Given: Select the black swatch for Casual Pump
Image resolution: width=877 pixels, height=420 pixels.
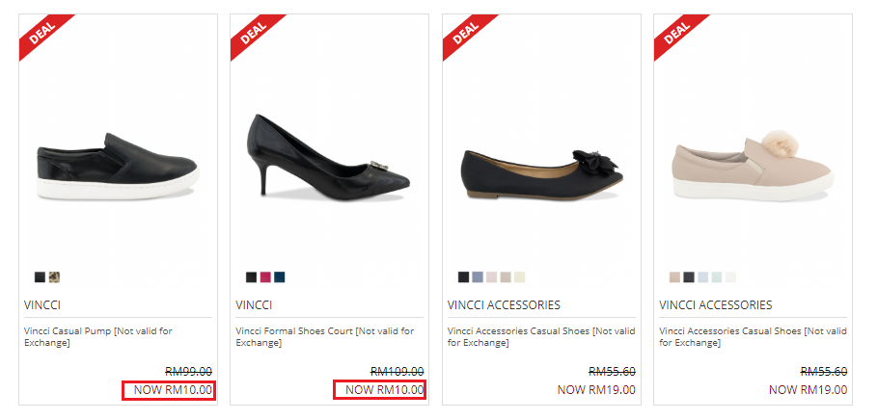Looking at the screenshot, I should click(41, 277).
